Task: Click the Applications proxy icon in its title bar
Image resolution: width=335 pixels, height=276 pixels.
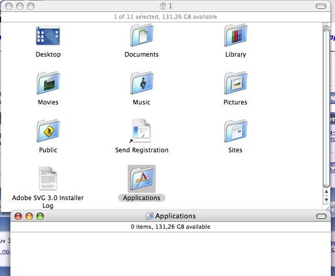Action: tap(150, 216)
